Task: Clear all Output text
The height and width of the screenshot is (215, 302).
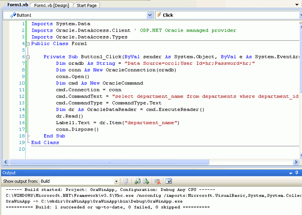Action: pos(157,181)
